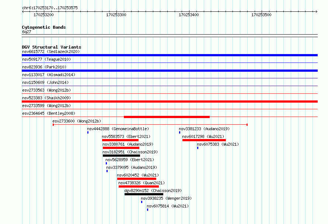This screenshot has height=224, width=328.
Task: Click the red bar under nsv5583573
Action: tap(120, 140)
